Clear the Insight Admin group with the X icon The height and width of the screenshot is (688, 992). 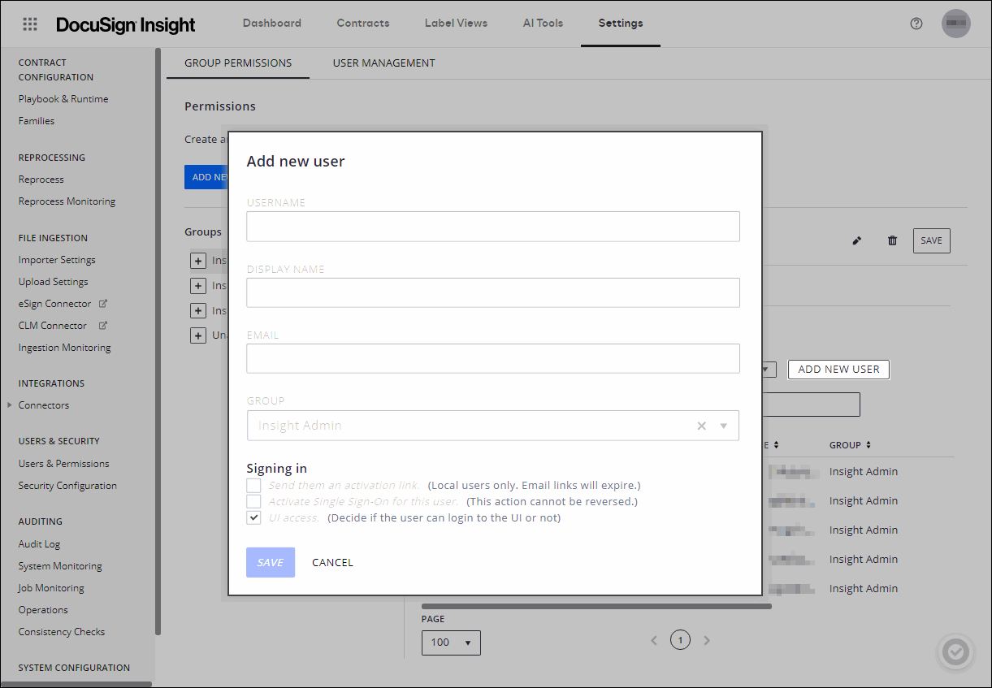pos(701,426)
